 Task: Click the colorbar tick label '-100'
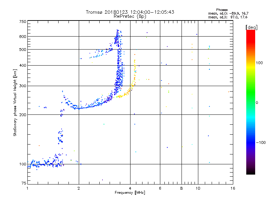point(261,142)
